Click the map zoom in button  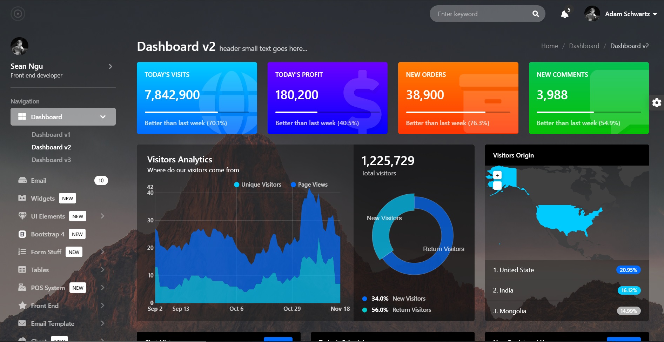coord(497,175)
